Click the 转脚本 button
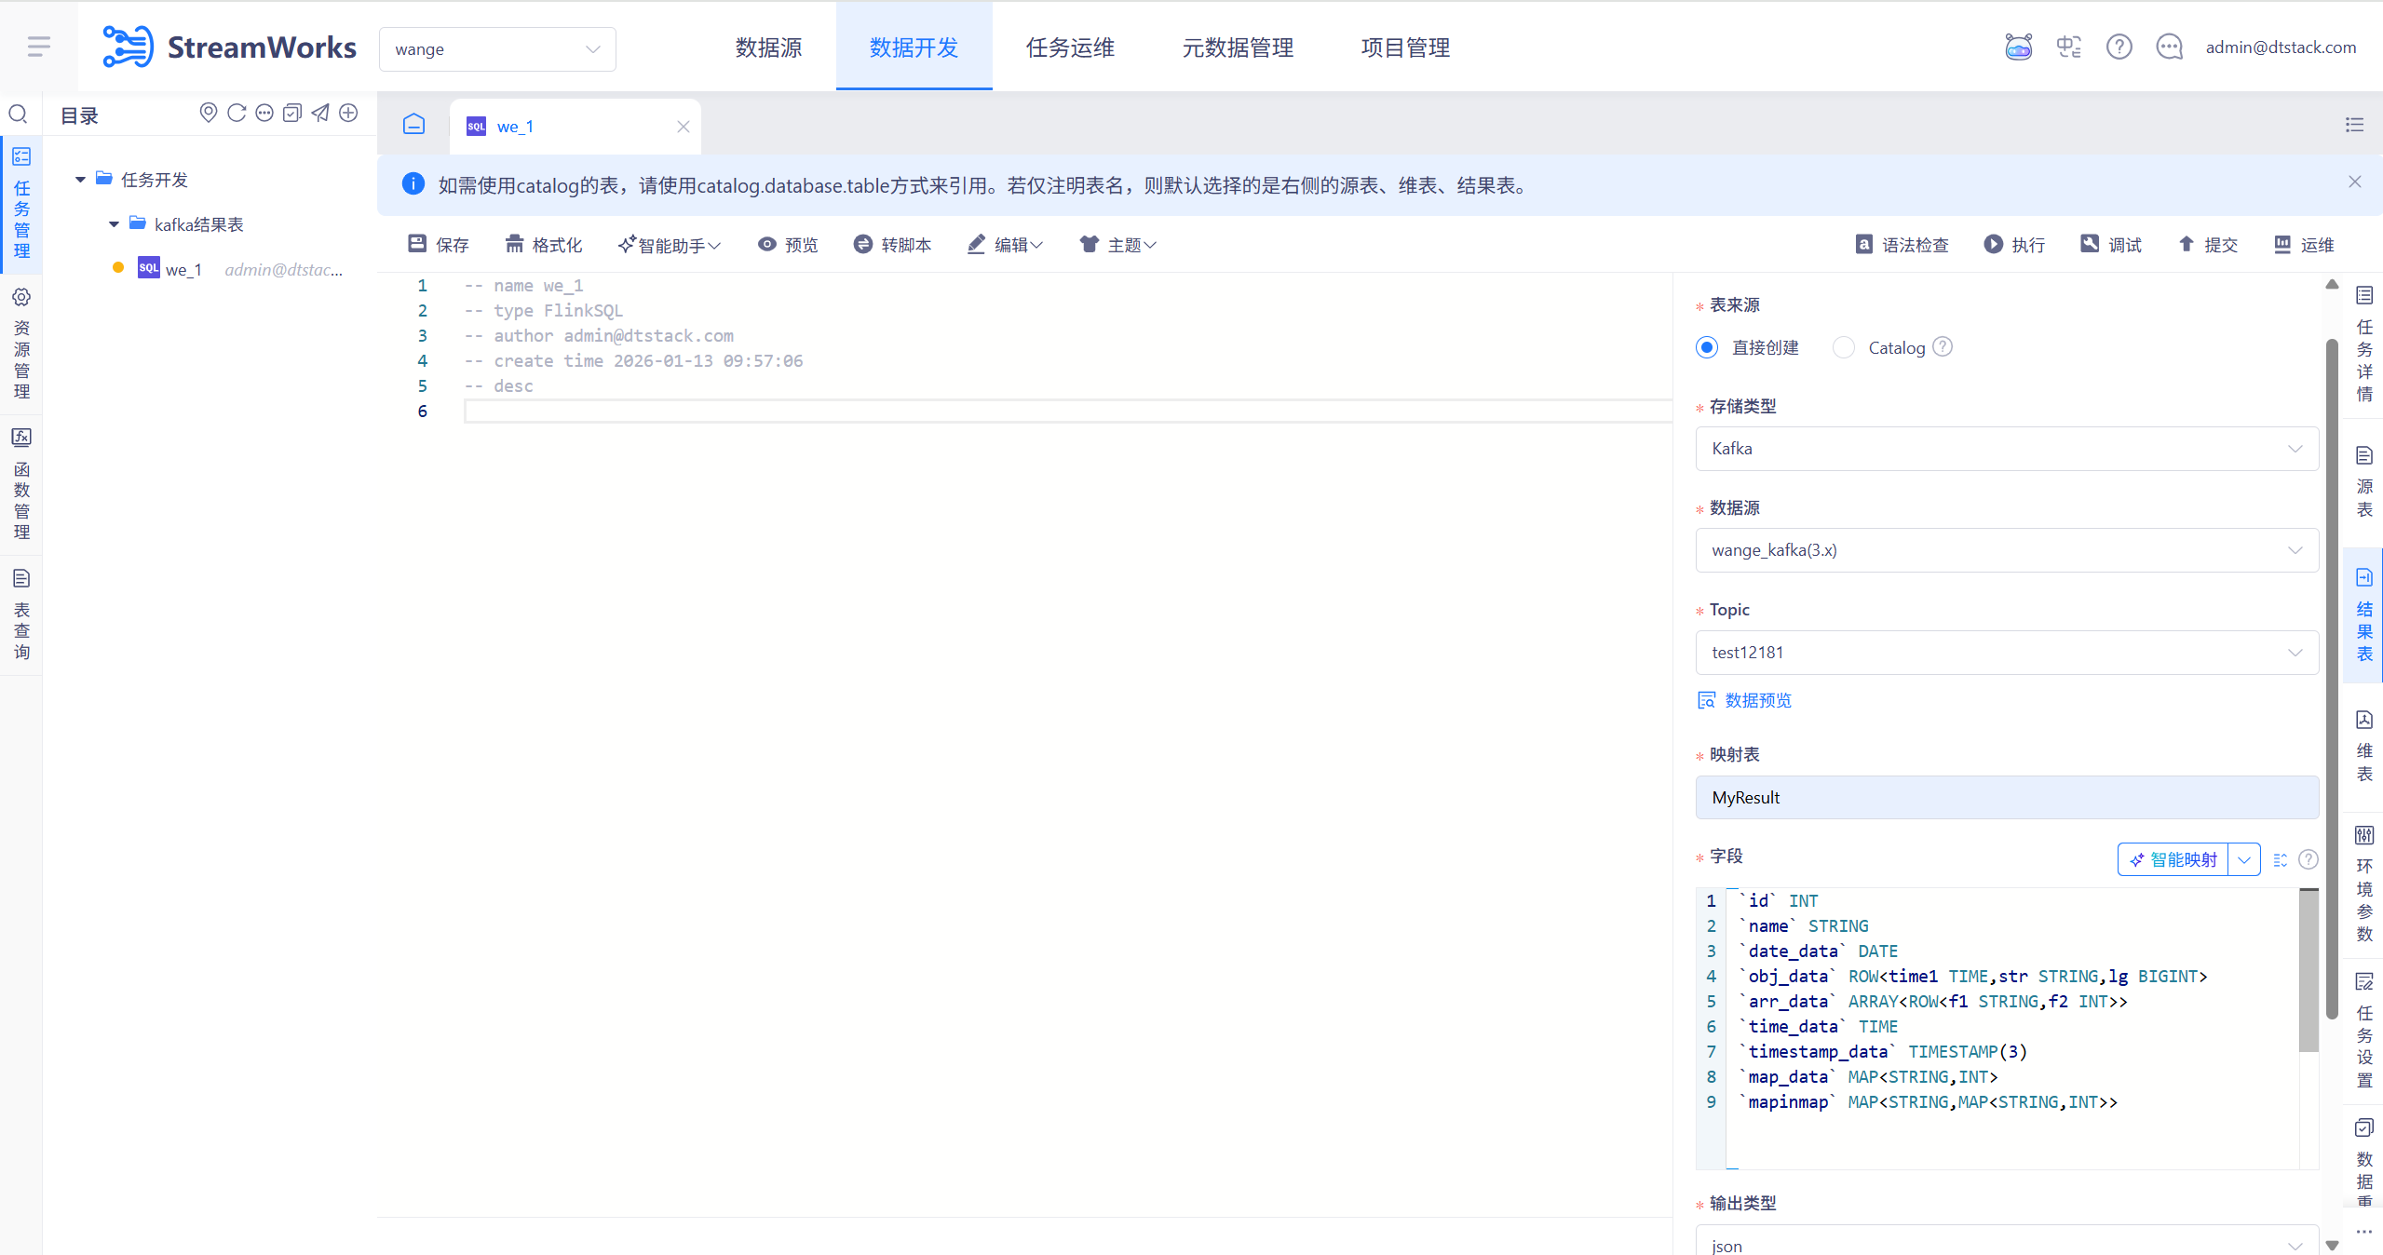The height and width of the screenshot is (1255, 2383). [x=892, y=245]
